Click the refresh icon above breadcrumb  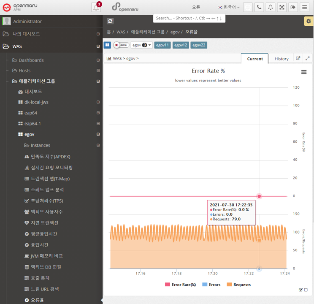pos(110,21)
